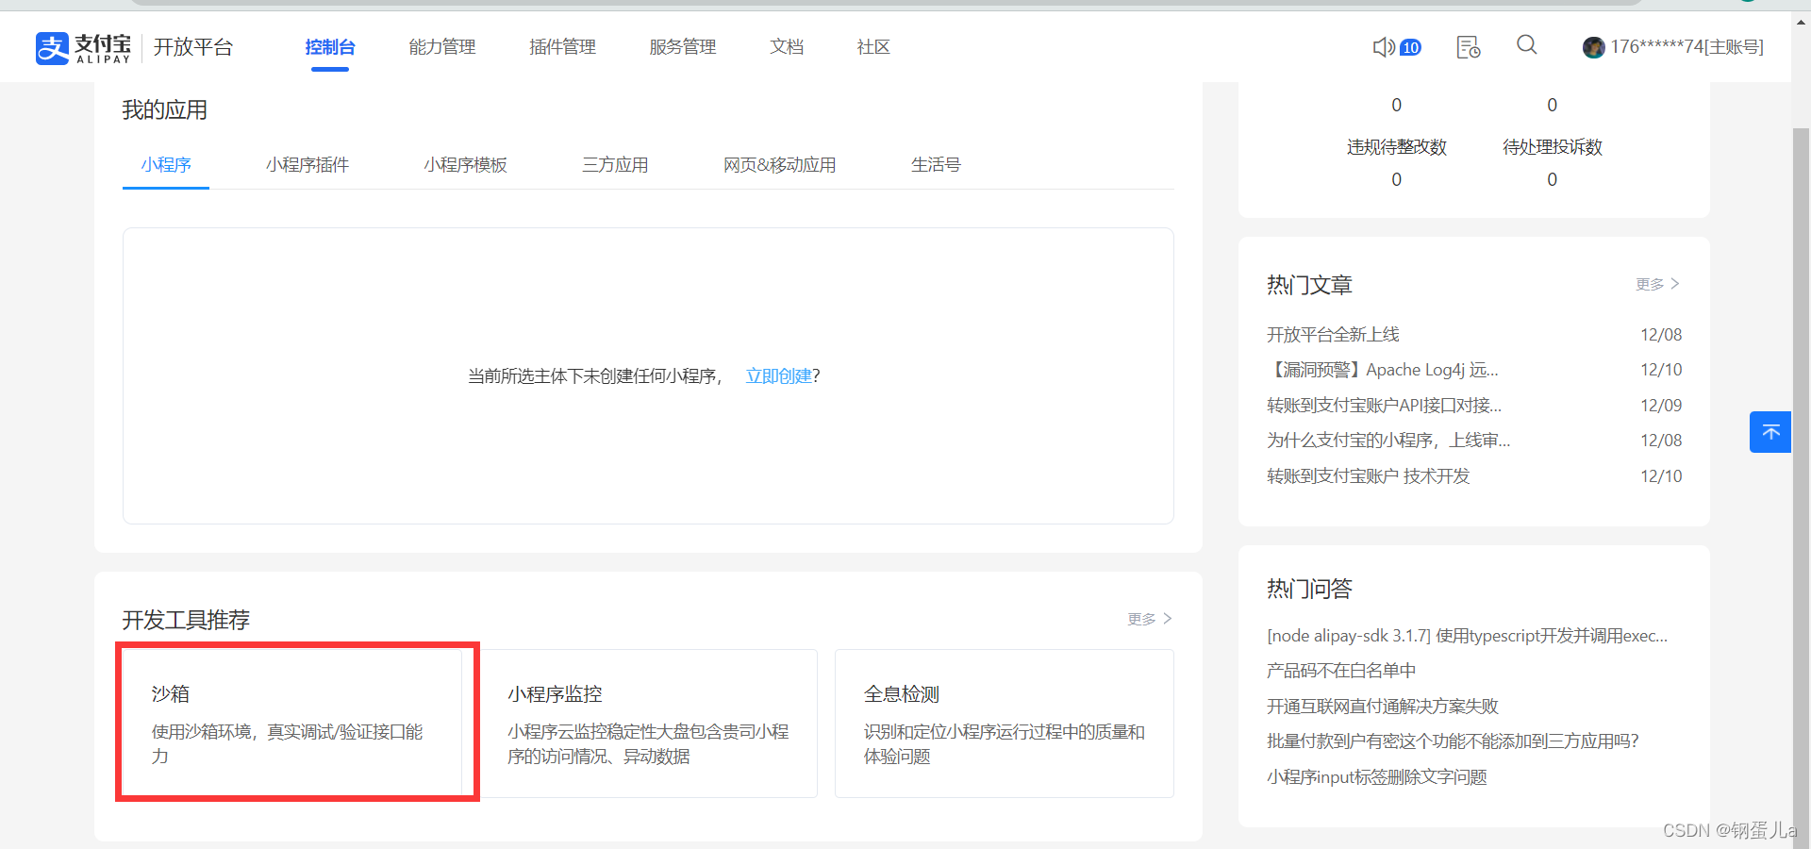Open article 转账到支付宝账户 技术开发
This screenshot has height=849, width=1811.
[x=1369, y=476]
